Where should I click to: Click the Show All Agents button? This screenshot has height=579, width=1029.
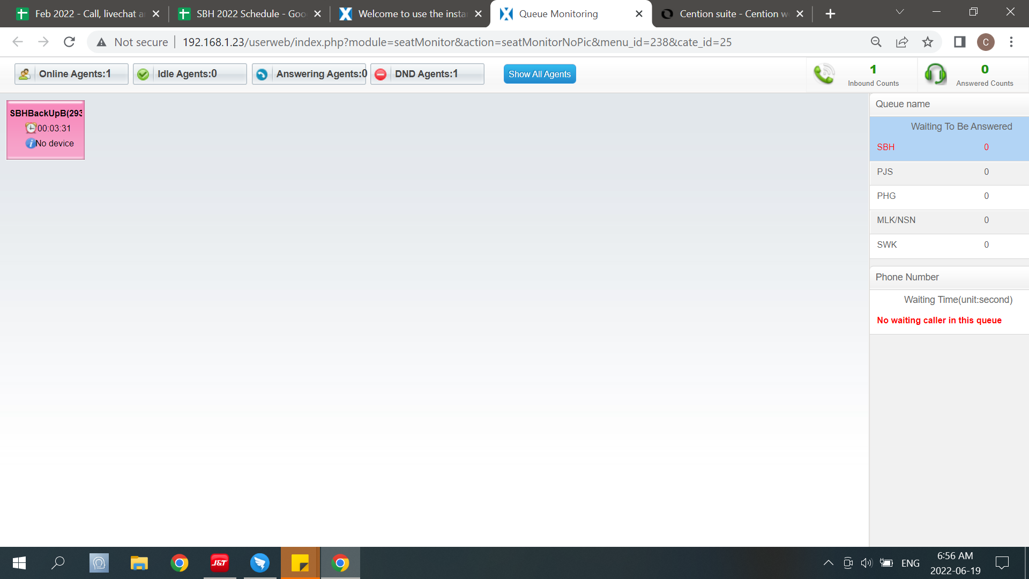tap(540, 74)
